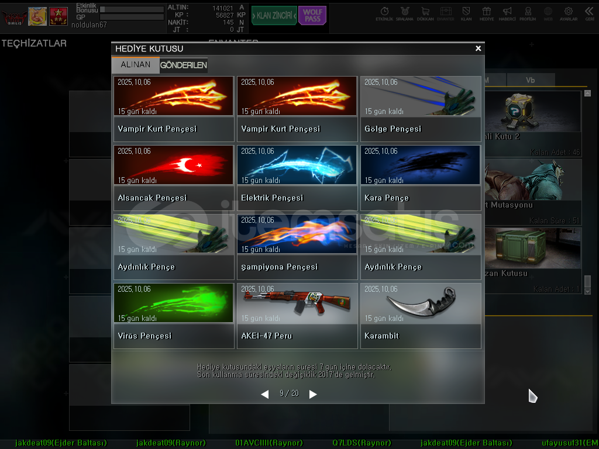Open the Envanter chest icon
The height and width of the screenshot is (449, 599).
pyautogui.click(x=445, y=14)
